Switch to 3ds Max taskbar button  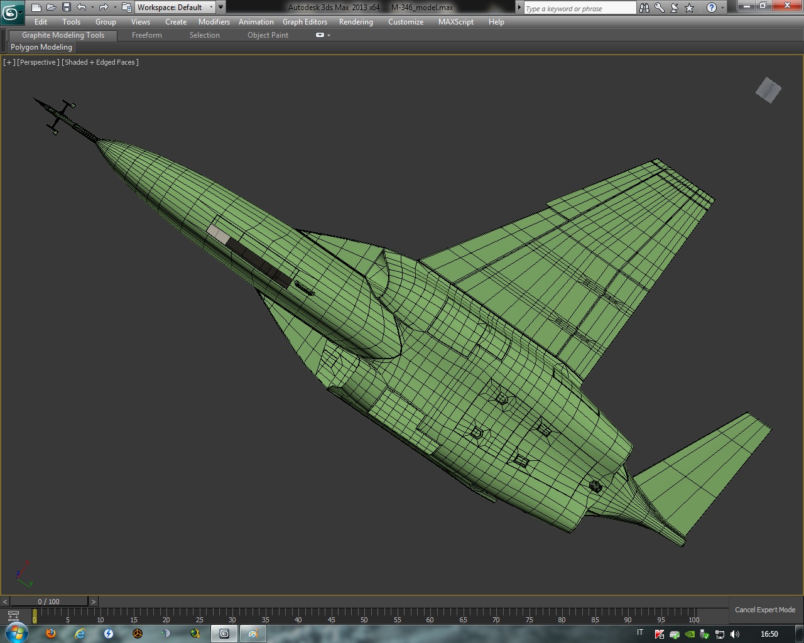pyautogui.click(x=224, y=634)
